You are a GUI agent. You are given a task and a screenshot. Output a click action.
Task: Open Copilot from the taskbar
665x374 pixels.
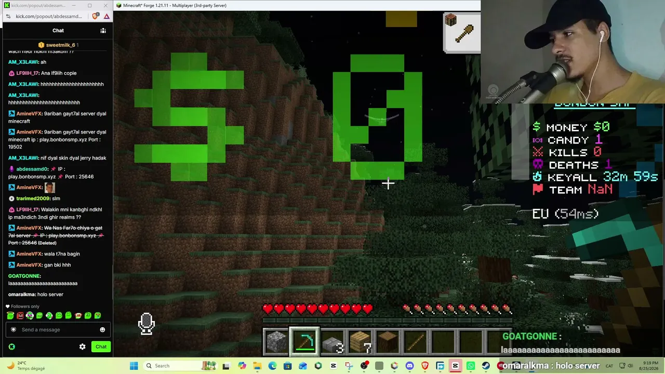[242, 366]
